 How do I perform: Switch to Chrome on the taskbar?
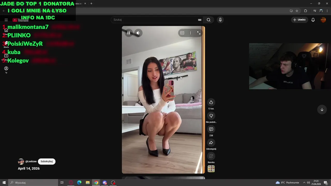pyautogui.click(x=96, y=183)
